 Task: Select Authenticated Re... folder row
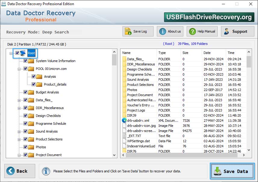(184, 100)
